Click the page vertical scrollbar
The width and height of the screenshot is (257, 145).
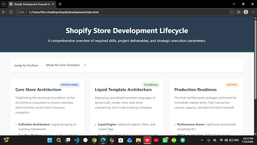point(255,76)
